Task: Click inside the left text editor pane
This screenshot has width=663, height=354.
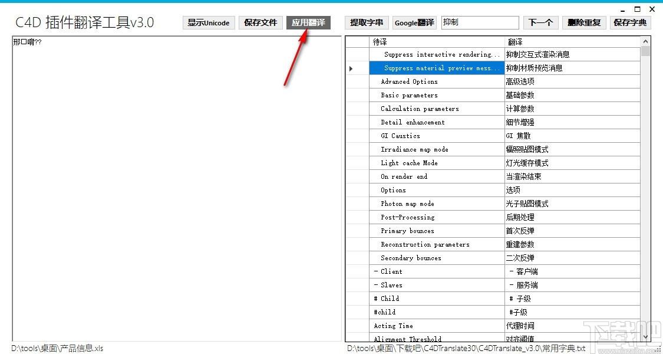Action: click(177, 188)
